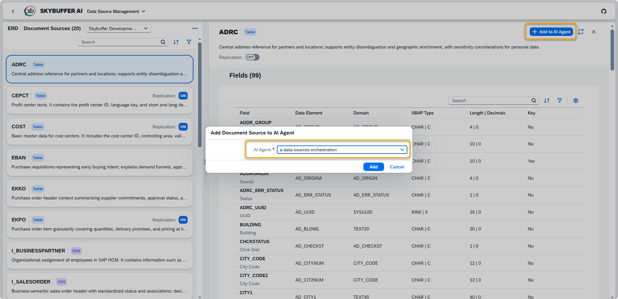Click the sort icon in Document Sources list
Image resolution: width=618 pixels, height=299 pixels.
(x=176, y=42)
